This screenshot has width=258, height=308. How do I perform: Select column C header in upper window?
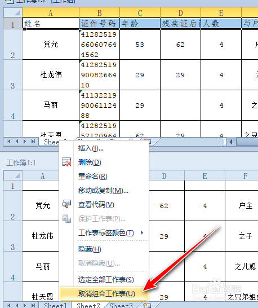point(140,12)
